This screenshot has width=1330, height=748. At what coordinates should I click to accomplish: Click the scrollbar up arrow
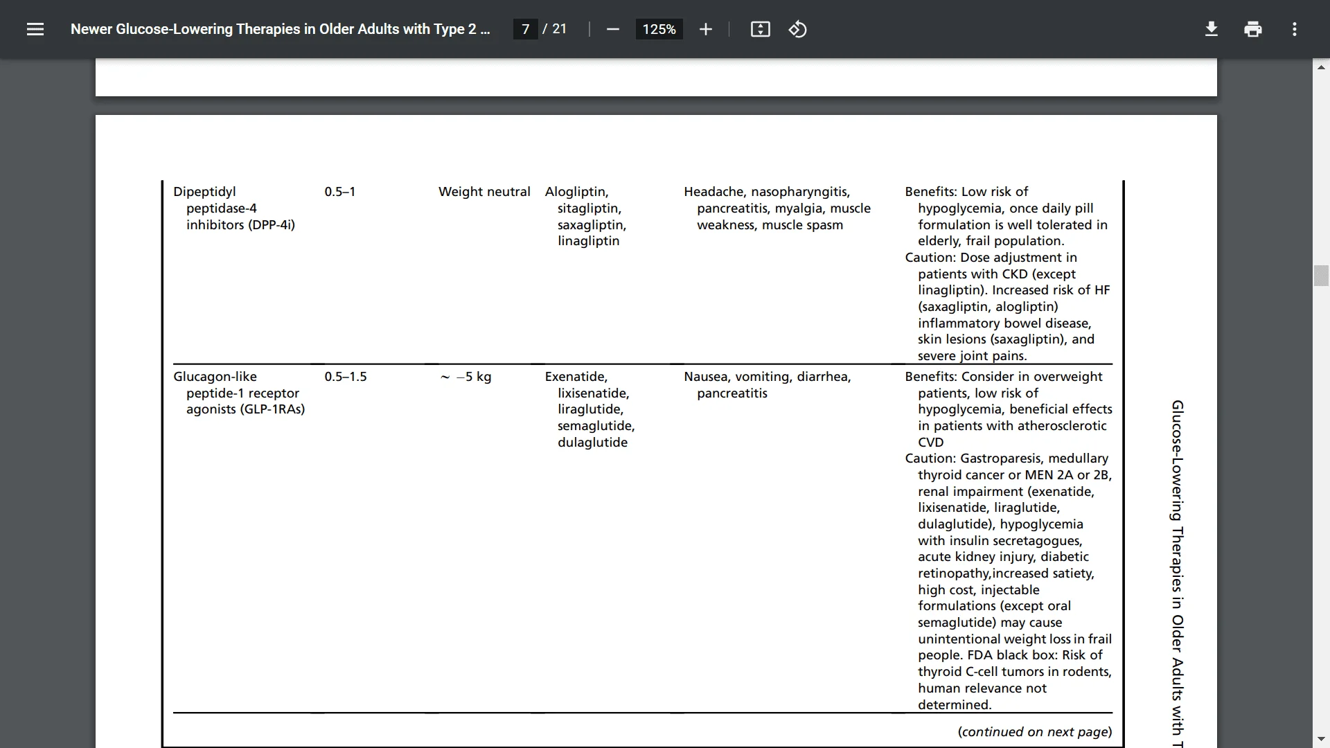tap(1321, 67)
